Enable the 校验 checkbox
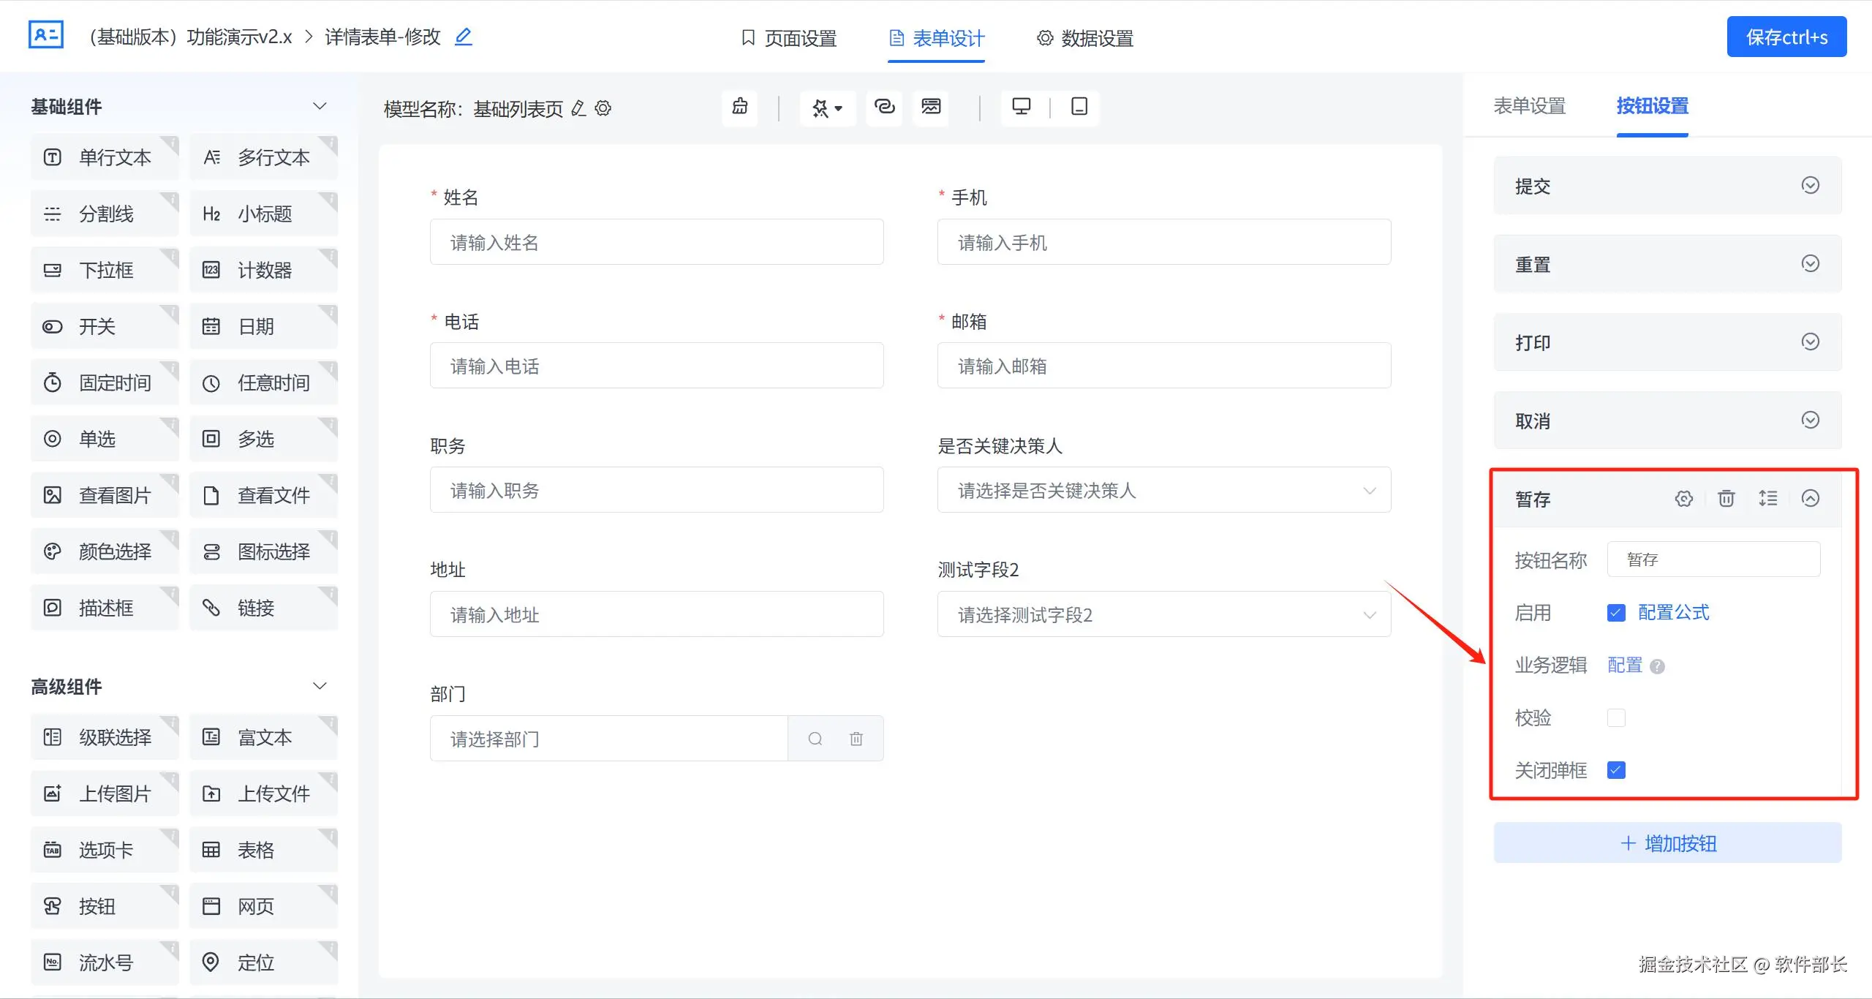The height and width of the screenshot is (999, 1872). [1616, 718]
